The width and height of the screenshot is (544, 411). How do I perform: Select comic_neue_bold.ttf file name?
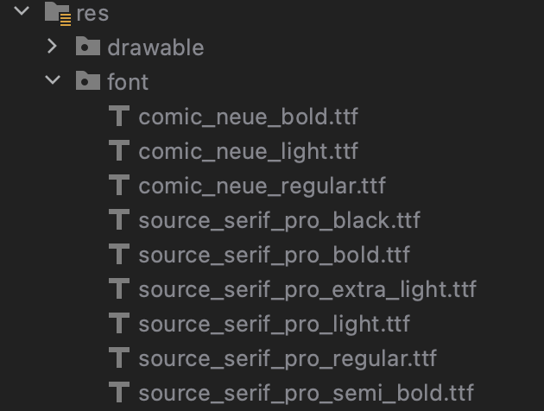pos(249,117)
